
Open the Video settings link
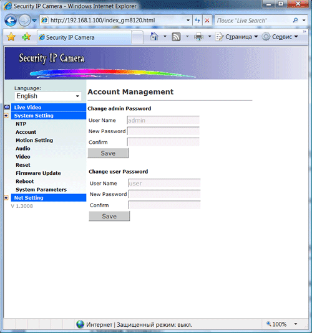pyautogui.click(x=23, y=157)
